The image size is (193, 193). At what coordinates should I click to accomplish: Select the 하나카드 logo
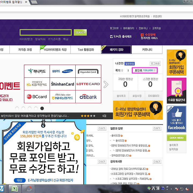pyautogui.click(x=37, y=71)
